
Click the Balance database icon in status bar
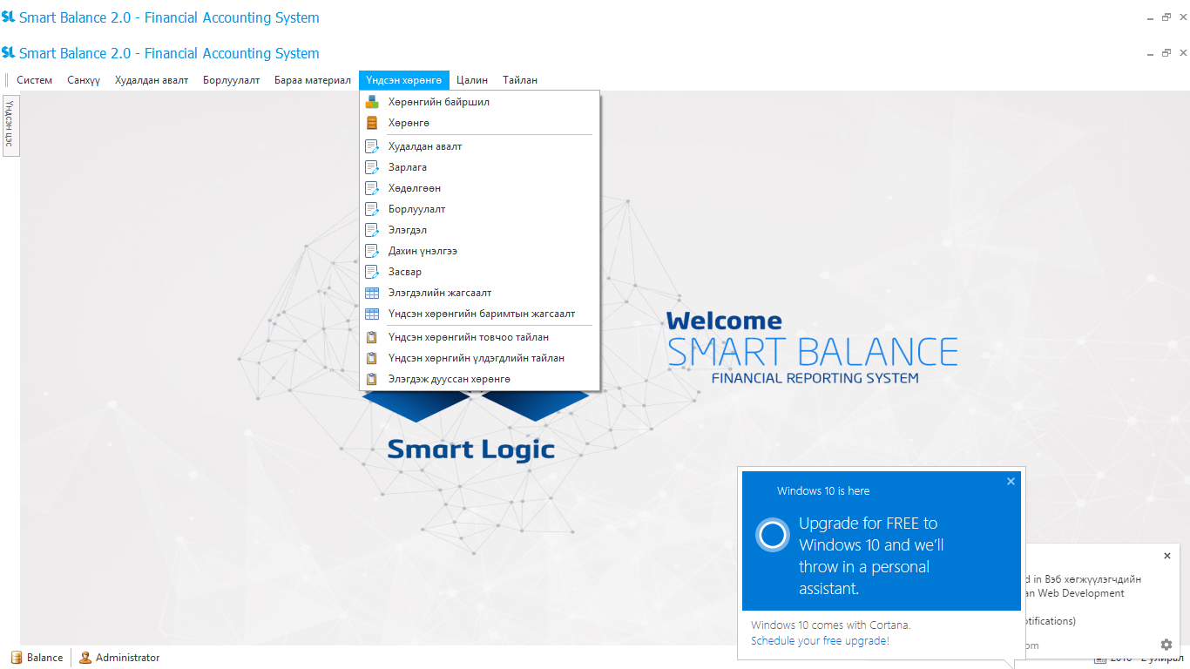(16, 658)
